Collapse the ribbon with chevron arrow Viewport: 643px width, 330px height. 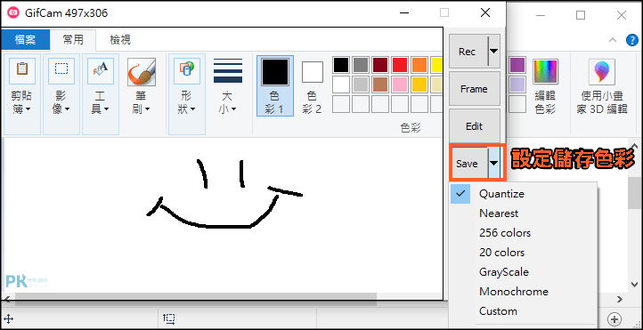coord(612,40)
